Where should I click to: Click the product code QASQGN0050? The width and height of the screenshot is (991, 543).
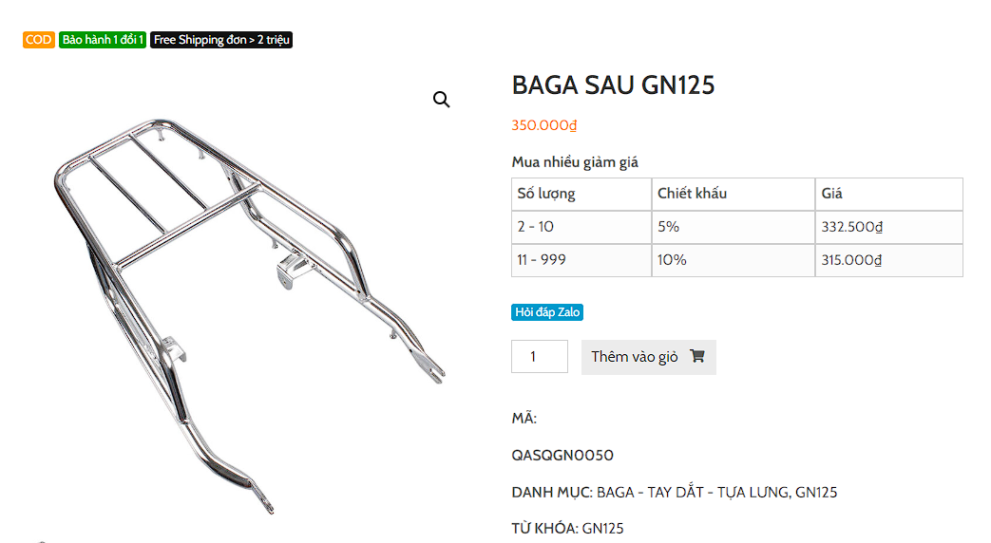(562, 456)
